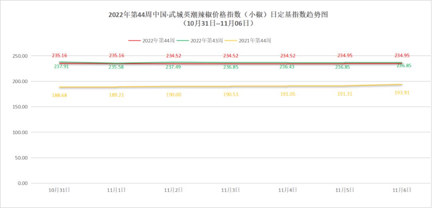Click the chart title text
The width and height of the screenshot is (432, 208).
(218, 15)
